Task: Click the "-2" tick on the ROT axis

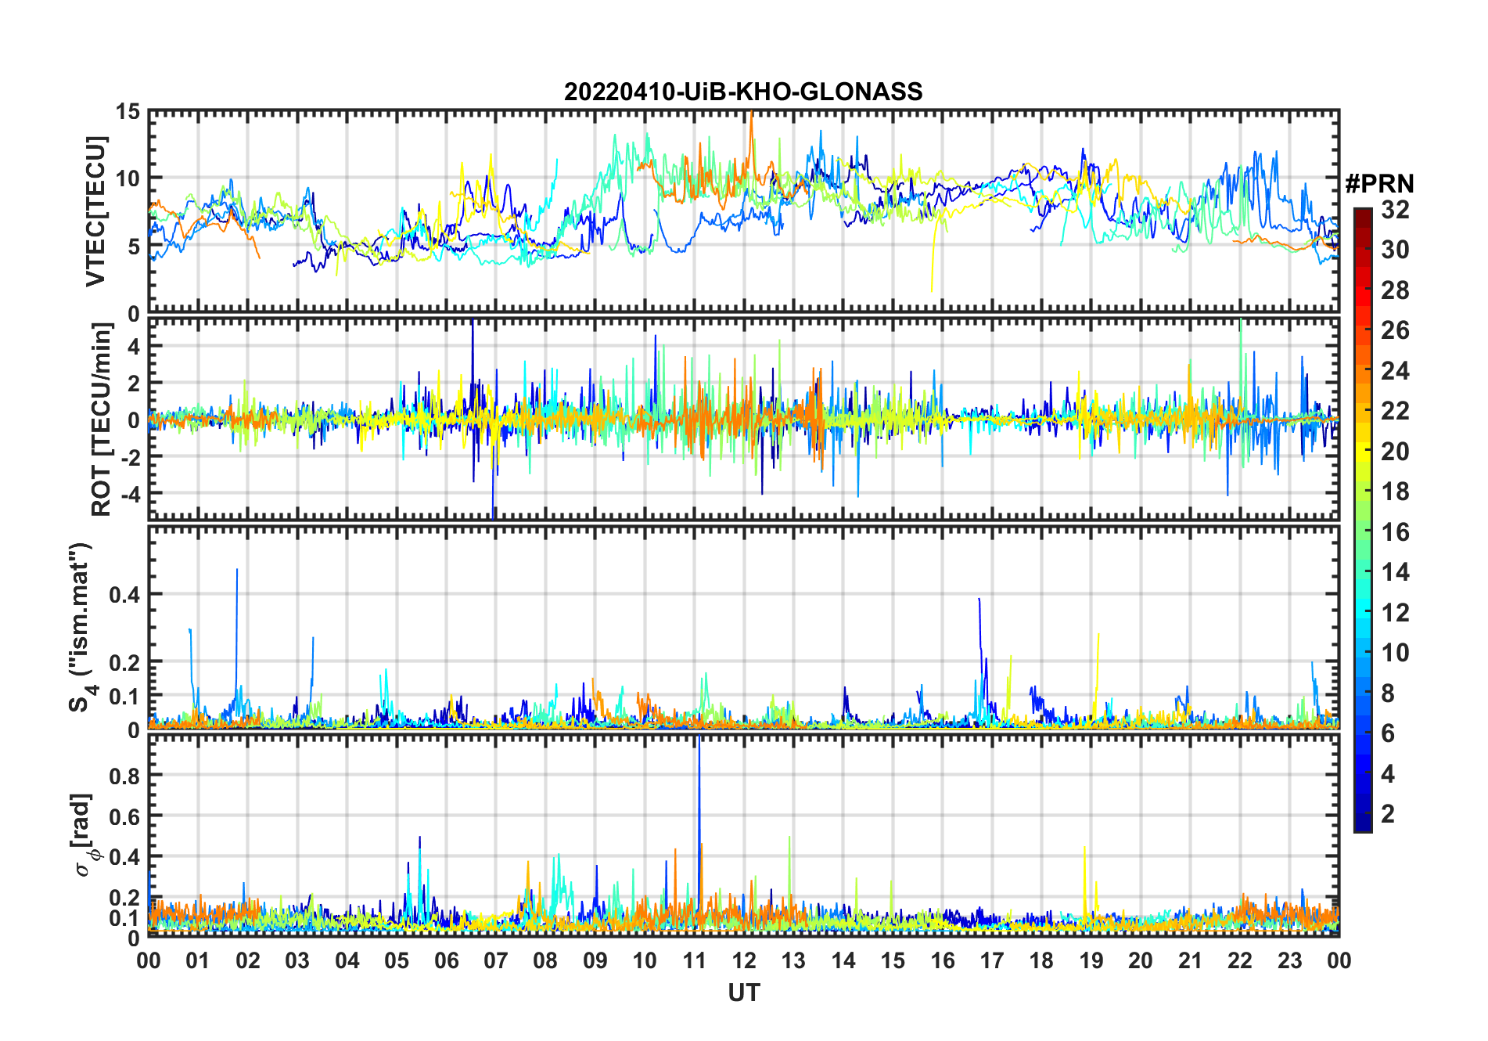Action: point(131,457)
